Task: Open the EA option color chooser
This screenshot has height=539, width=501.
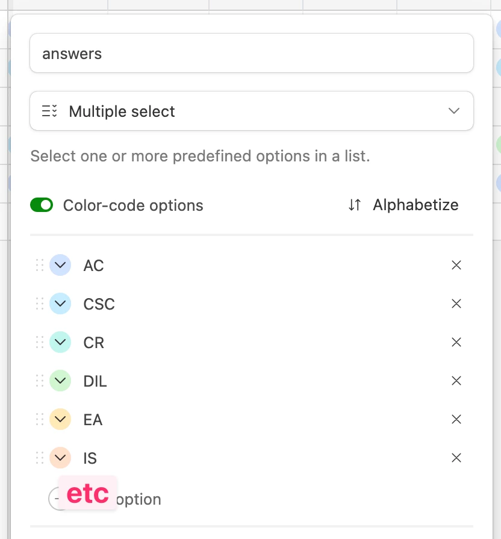Action: (x=60, y=419)
